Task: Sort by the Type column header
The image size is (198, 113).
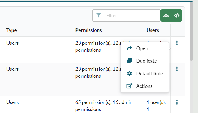Action: 13,30
